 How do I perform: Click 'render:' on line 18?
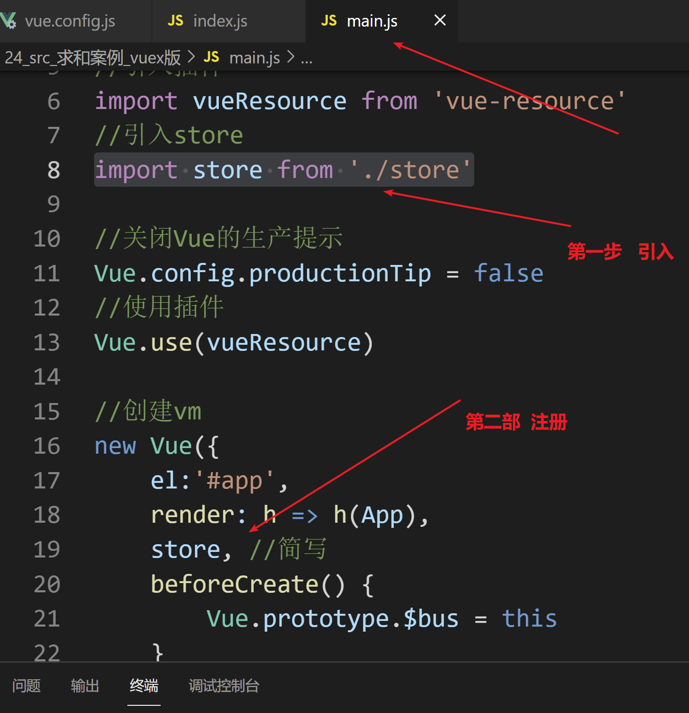click(198, 515)
